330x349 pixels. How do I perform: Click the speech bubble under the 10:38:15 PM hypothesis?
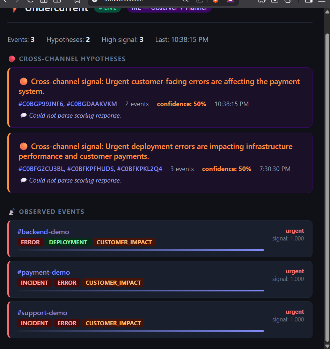coord(23,115)
